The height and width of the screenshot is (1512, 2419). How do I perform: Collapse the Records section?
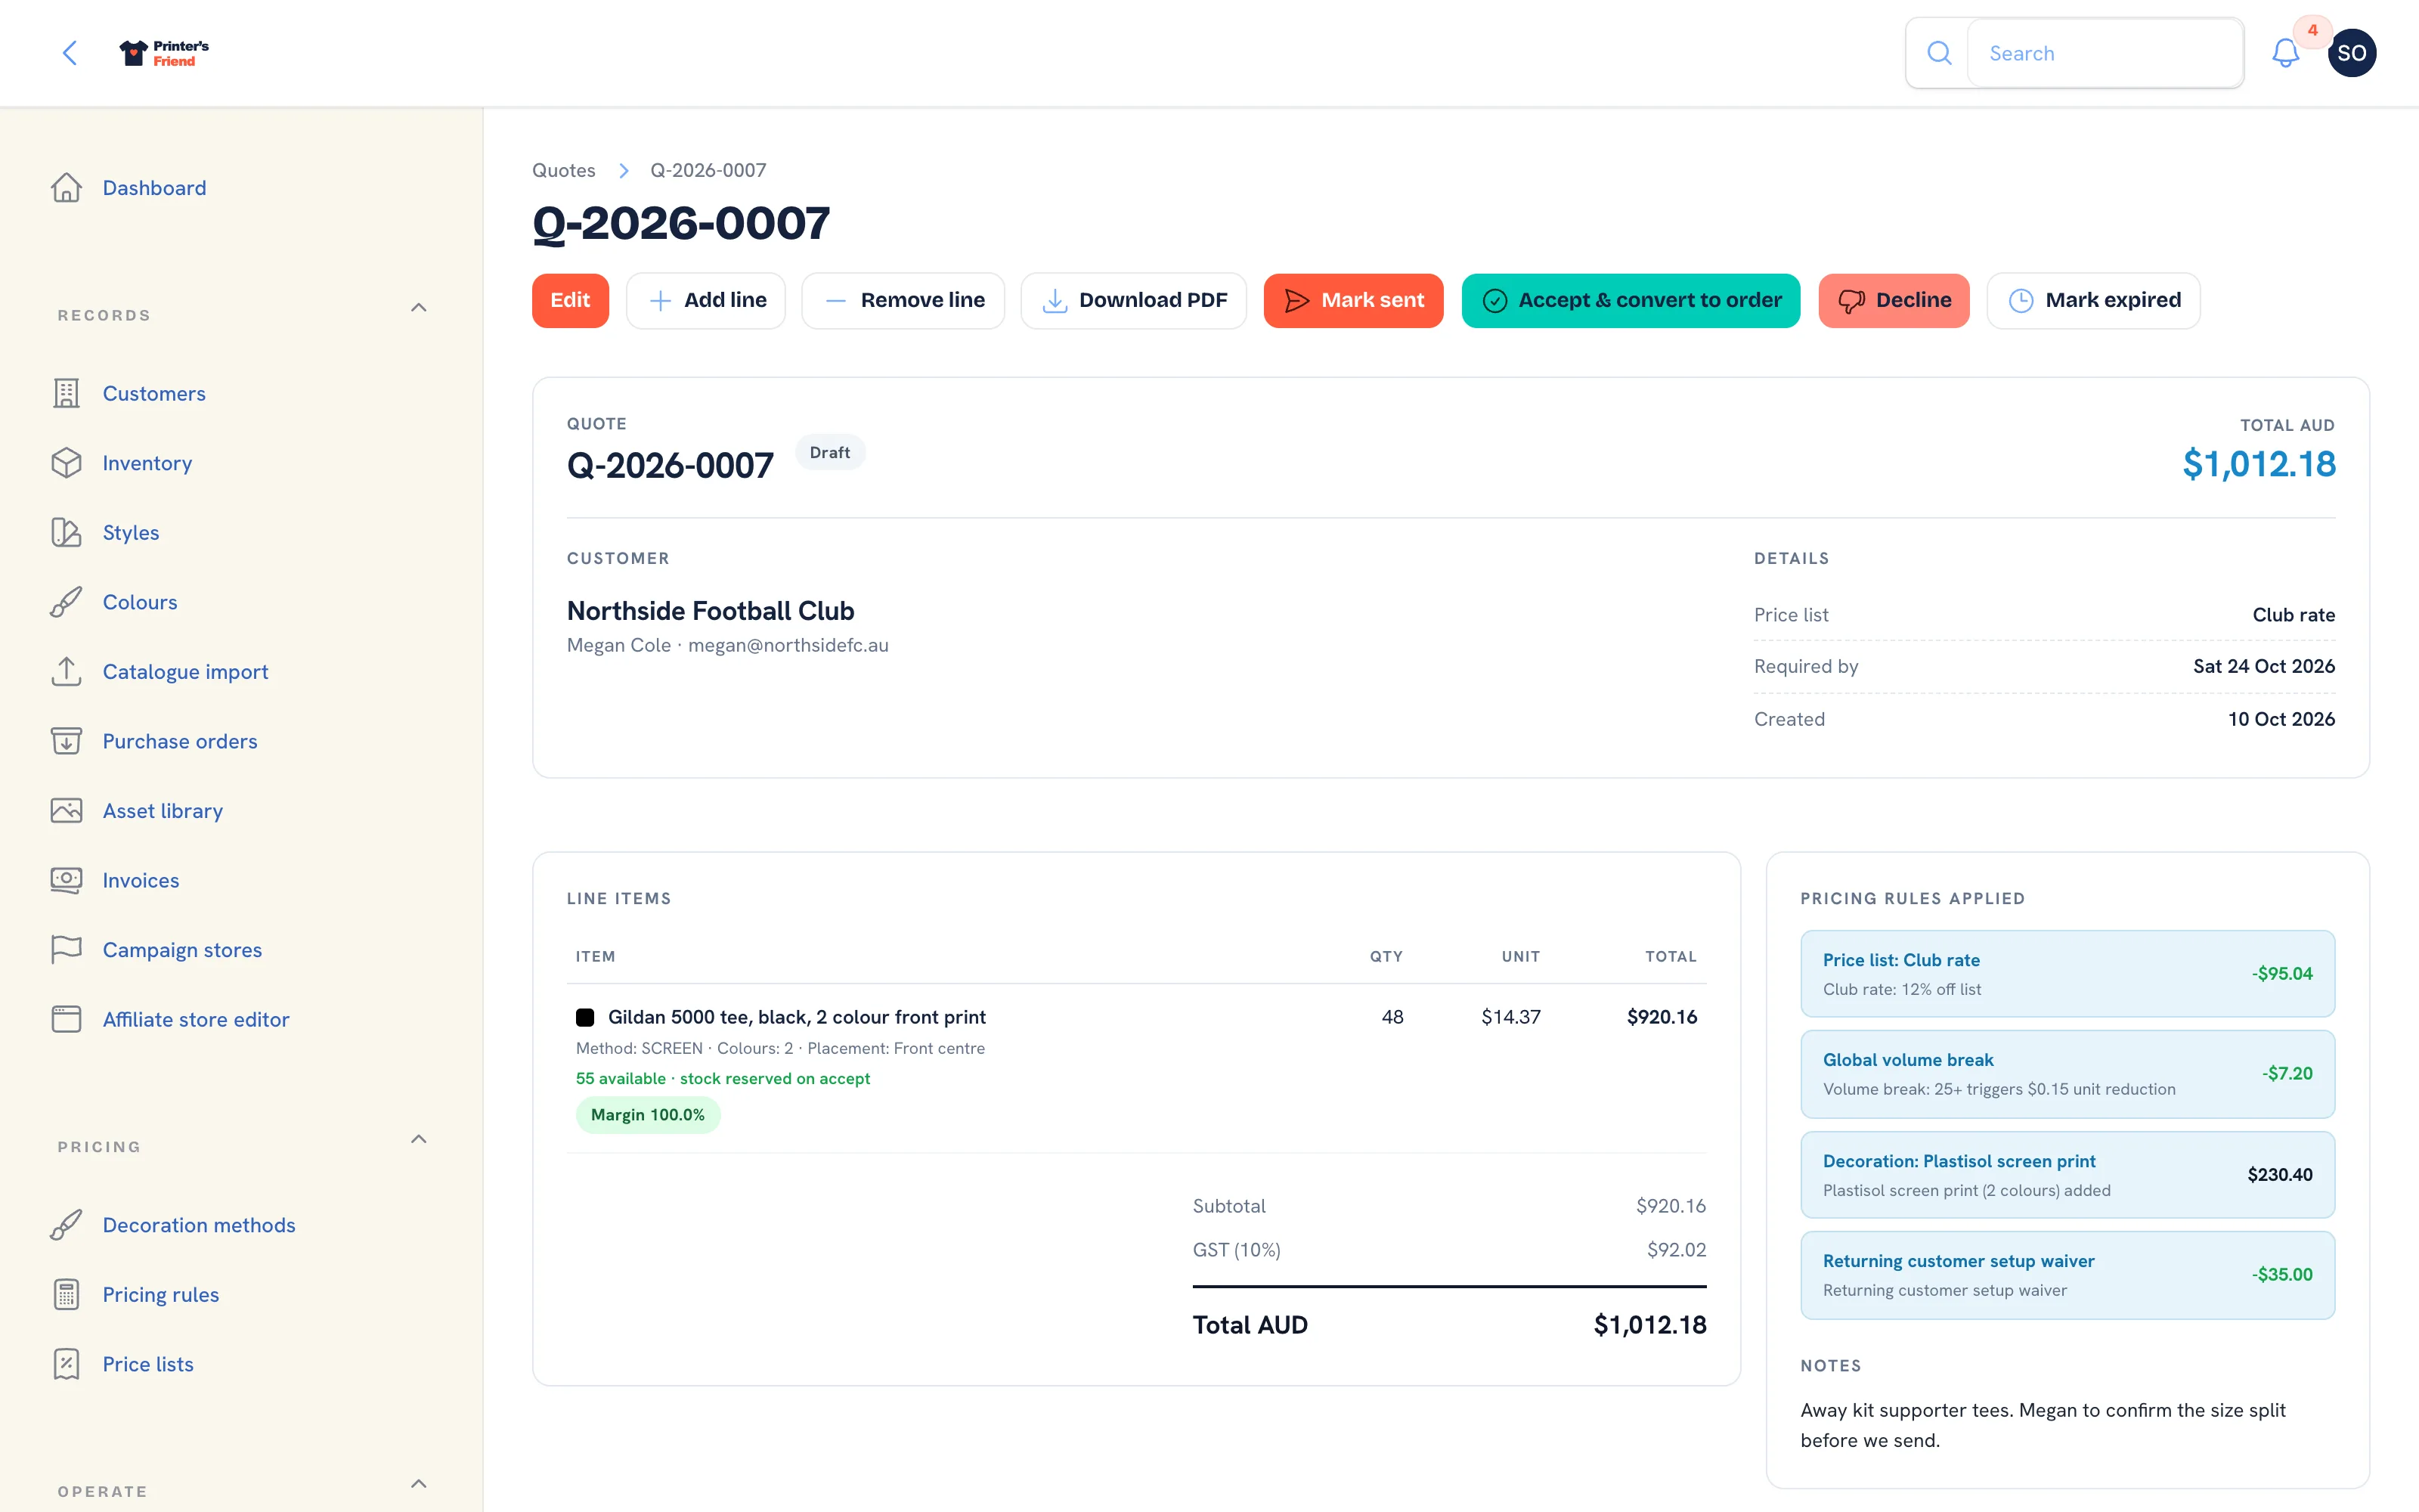[x=419, y=308]
